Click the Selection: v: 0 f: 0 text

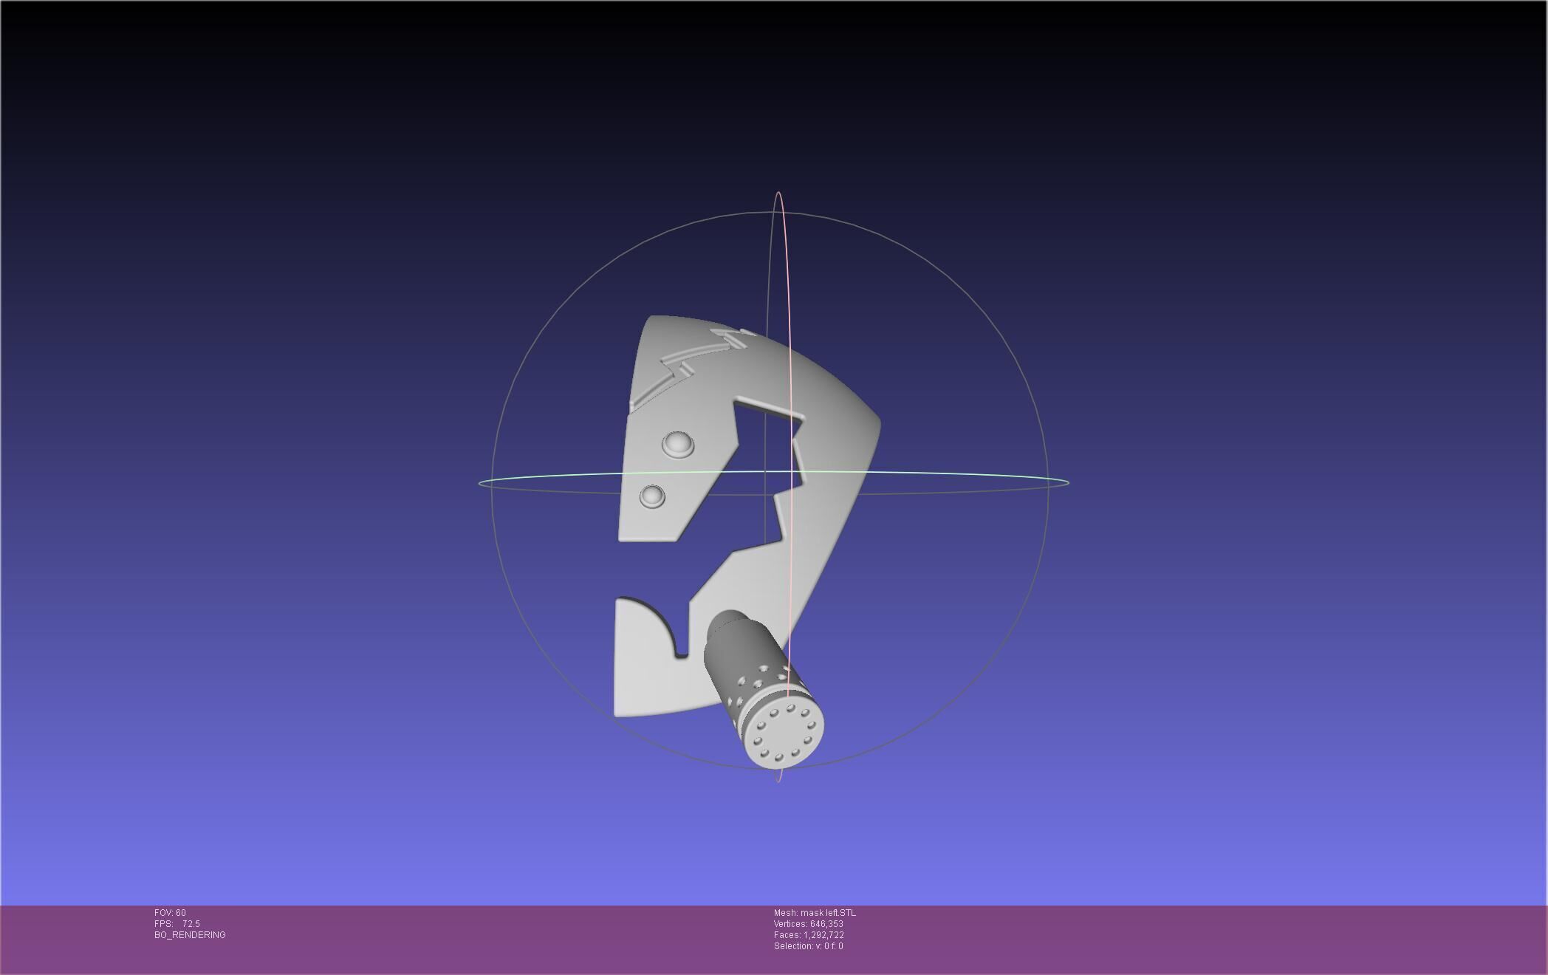[808, 946]
